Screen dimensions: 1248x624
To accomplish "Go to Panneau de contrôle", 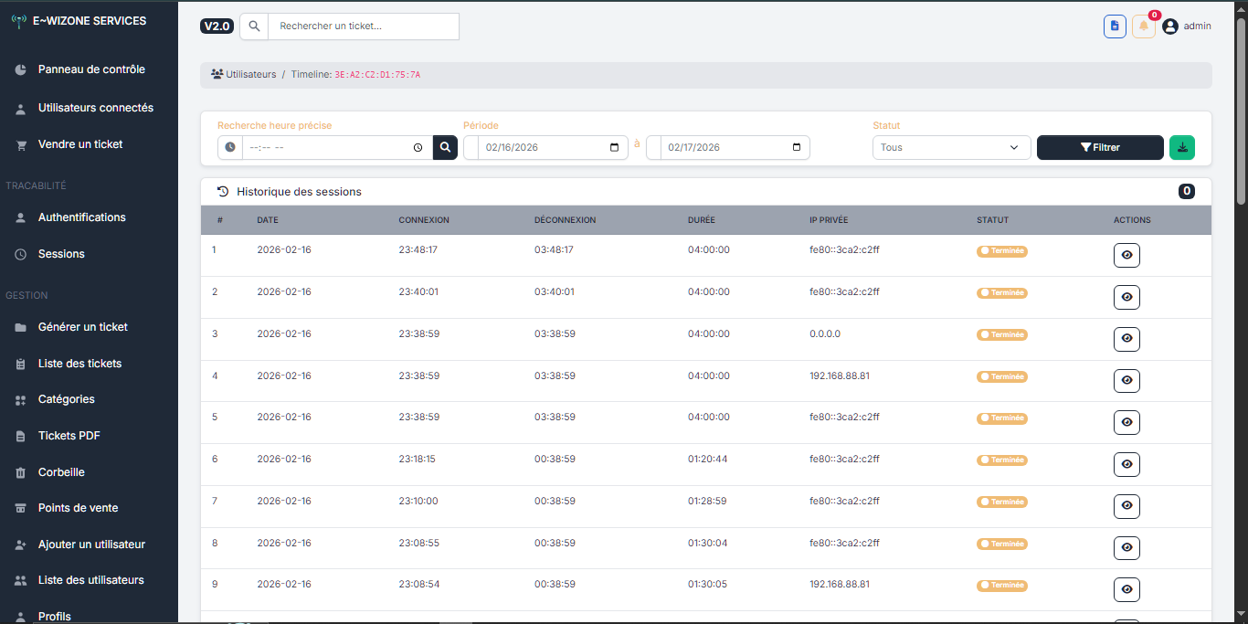I will pos(90,69).
